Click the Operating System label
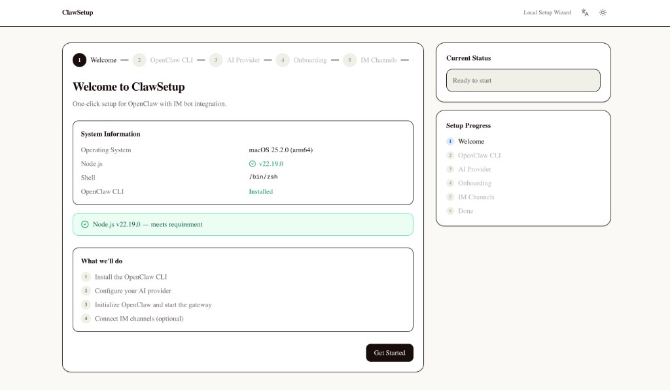Viewport: 670px width, 390px height. [x=106, y=150]
